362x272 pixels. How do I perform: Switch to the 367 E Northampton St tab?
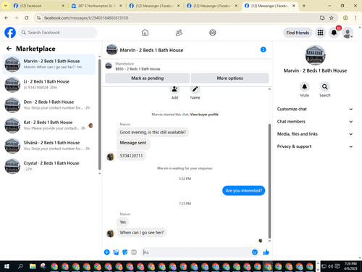point(96,6)
